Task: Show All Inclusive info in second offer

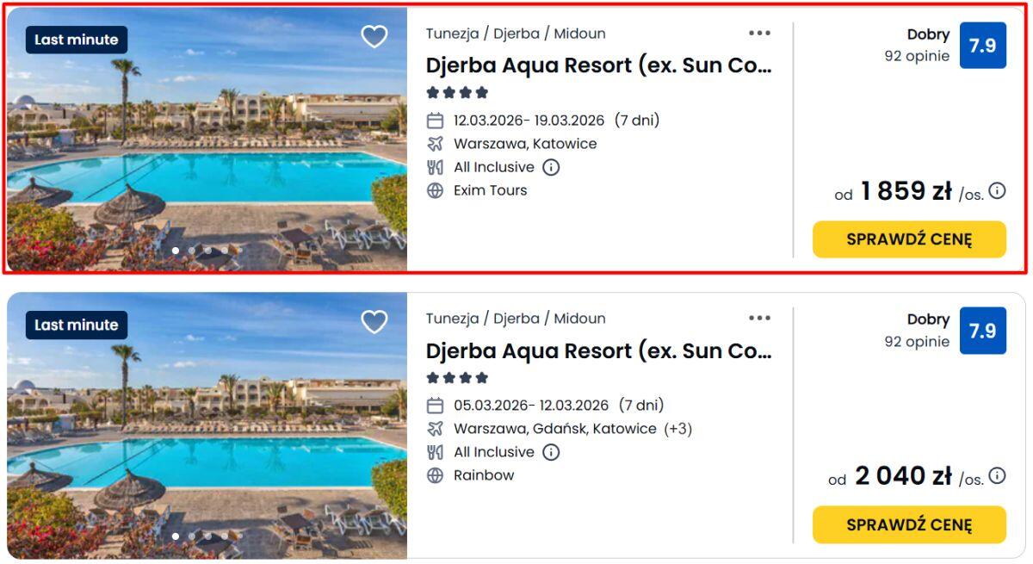Action: [x=551, y=452]
